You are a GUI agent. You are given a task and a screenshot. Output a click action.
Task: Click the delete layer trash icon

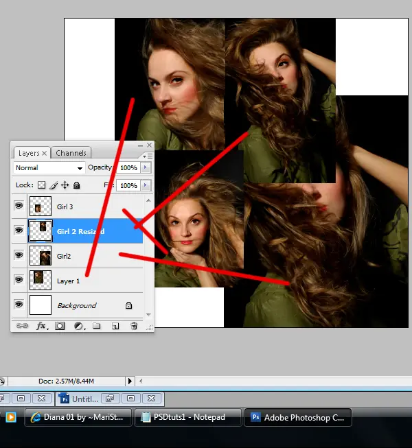(134, 327)
